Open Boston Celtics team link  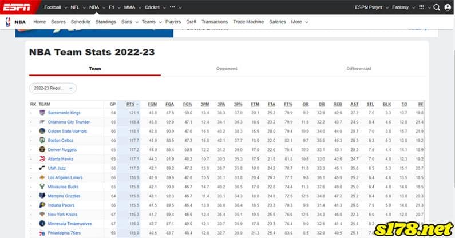tap(61, 141)
